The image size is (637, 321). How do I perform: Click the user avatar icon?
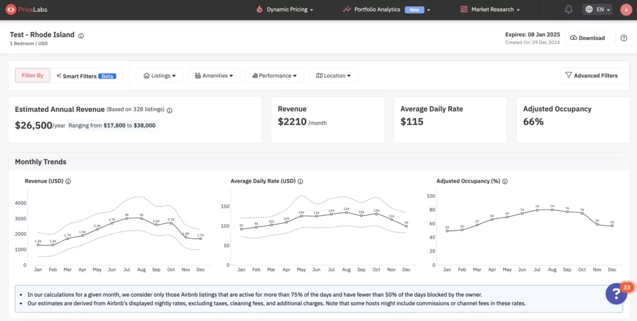[x=625, y=10]
